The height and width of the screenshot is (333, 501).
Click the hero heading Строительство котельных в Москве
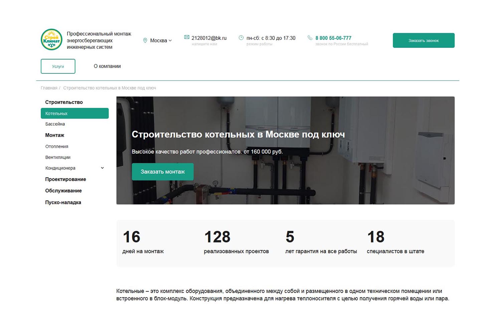point(238,134)
